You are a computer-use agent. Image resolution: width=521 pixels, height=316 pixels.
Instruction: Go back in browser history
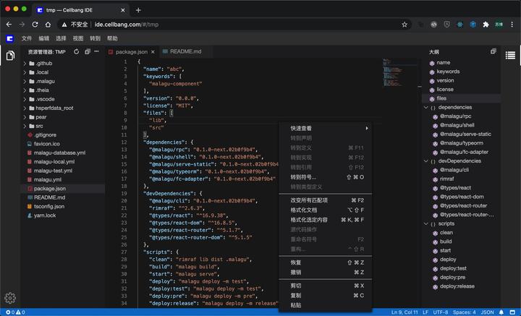[9, 25]
